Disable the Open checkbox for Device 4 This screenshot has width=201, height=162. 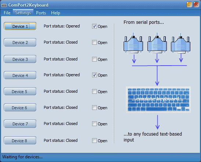click(x=94, y=75)
